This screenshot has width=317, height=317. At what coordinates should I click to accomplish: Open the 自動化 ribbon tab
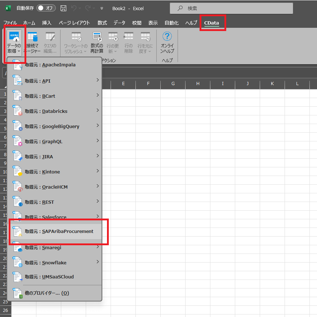tap(171, 23)
